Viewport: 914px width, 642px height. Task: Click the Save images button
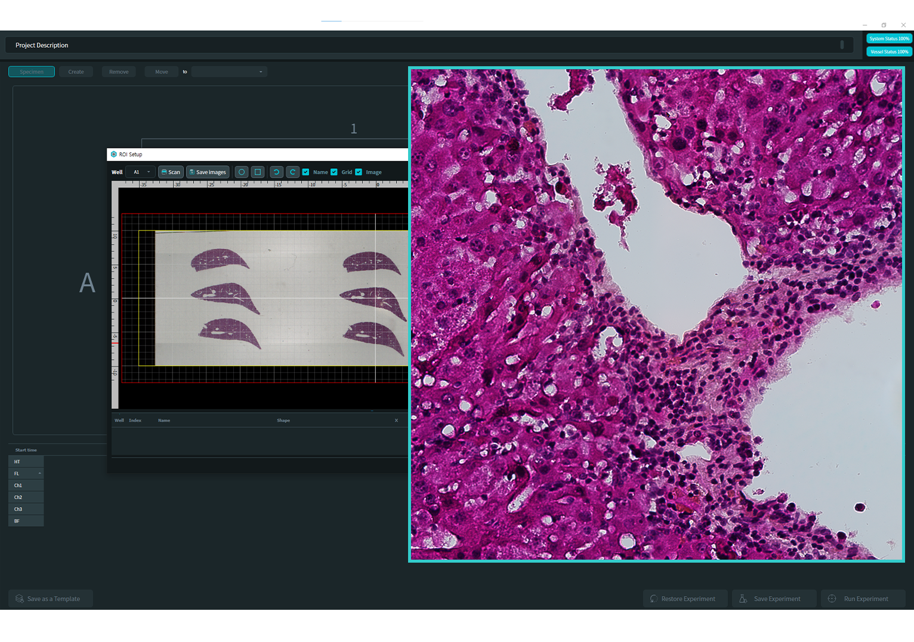(x=208, y=172)
